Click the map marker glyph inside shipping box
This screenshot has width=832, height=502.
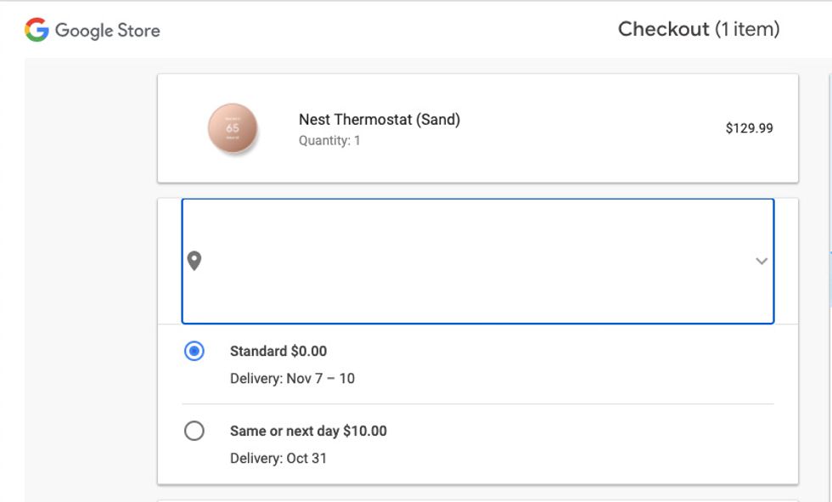coord(196,261)
